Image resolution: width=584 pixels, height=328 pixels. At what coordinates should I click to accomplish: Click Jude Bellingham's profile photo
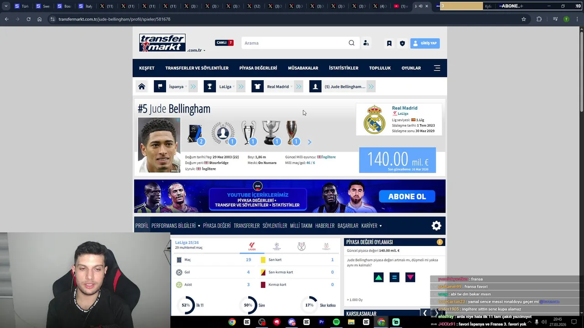pyautogui.click(x=159, y=145)
